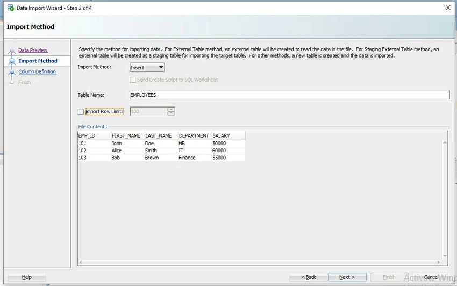Click the first name John cell
The height and width of the screenshot is (286, 457).
127,144
